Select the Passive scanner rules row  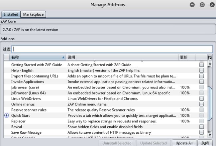pyautogui.click(x=106, y=110)
